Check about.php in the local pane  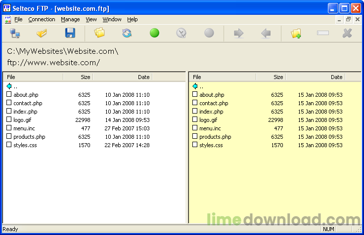click(x=9, y=94)
